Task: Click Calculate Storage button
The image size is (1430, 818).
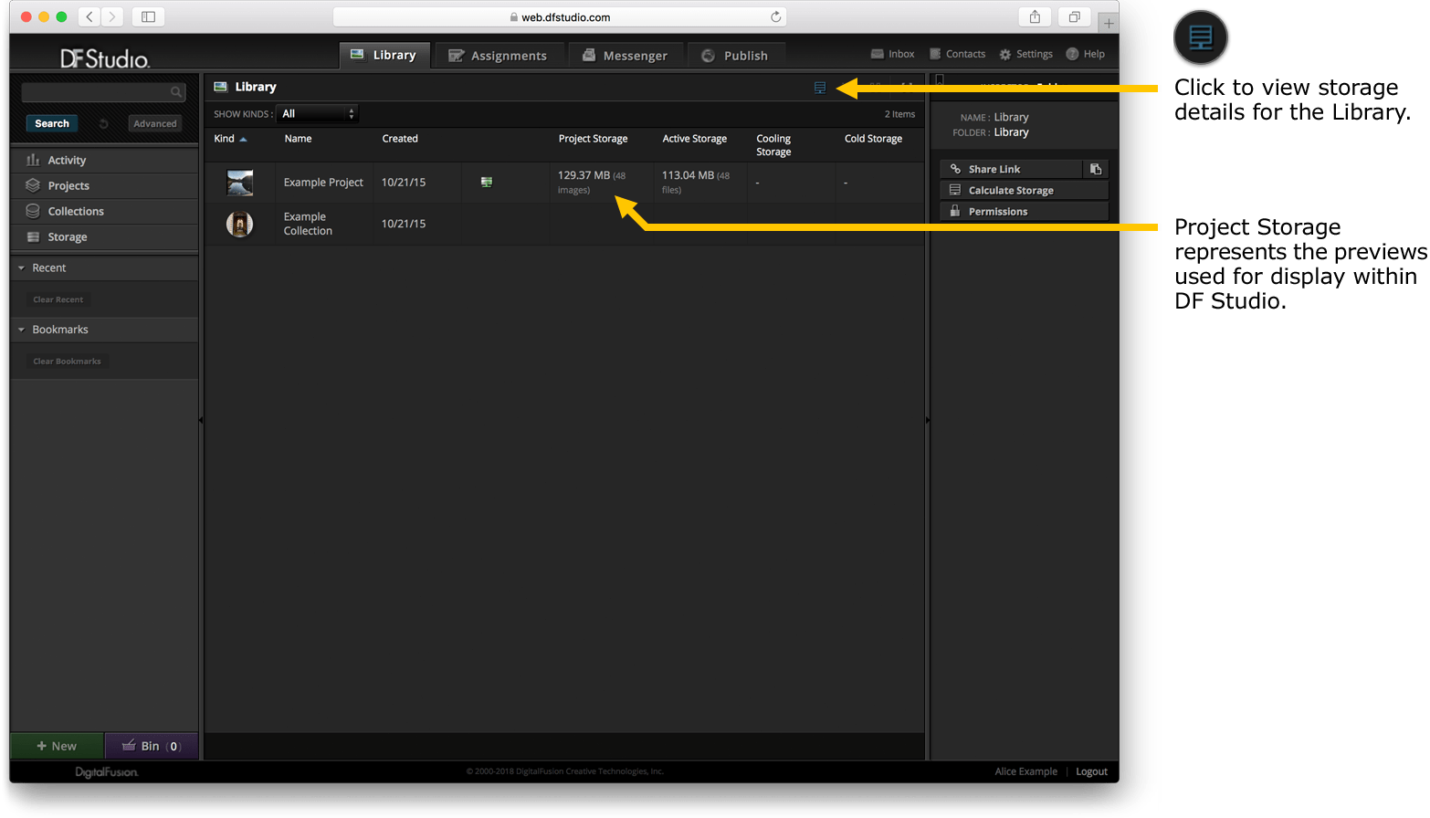Action: (x=1024, y=190)
